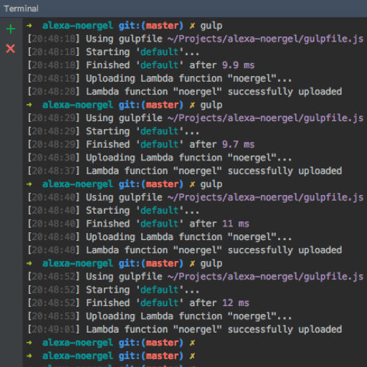Click the Starting 'default' line at 20:48:40

click(113, 211)
